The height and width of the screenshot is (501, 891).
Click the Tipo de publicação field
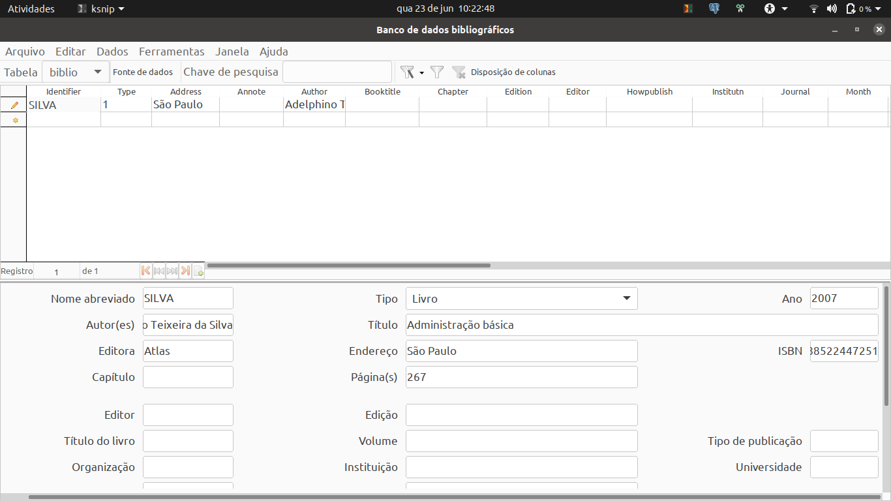[844, 441]
